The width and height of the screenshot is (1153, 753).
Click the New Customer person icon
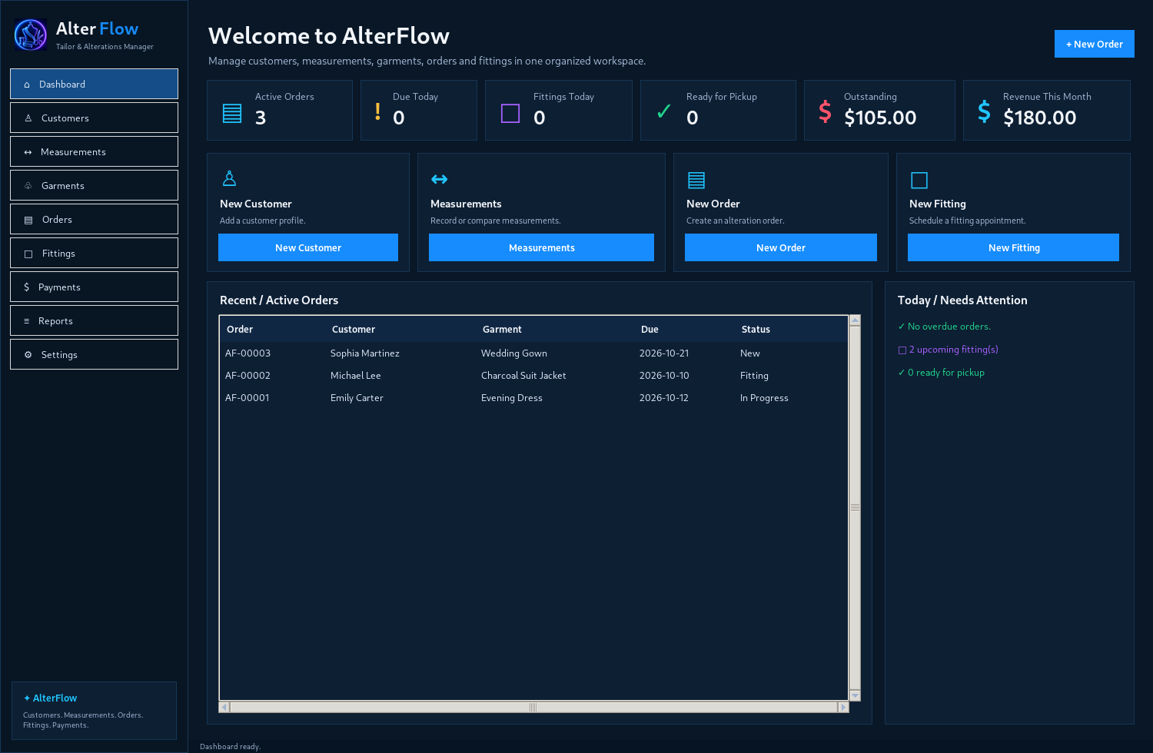click(229, 178)
